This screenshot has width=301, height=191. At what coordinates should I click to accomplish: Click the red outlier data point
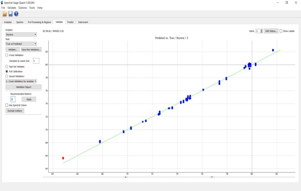tap(63, 158)
